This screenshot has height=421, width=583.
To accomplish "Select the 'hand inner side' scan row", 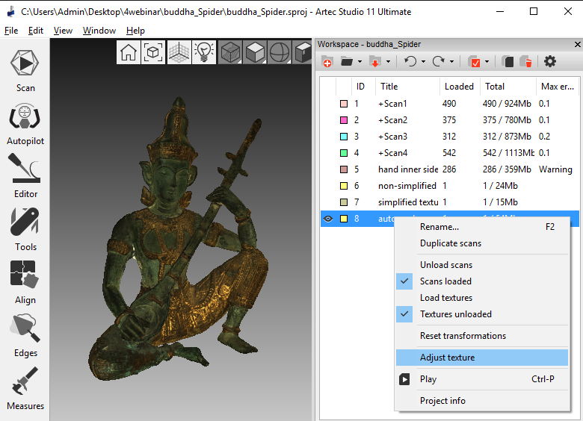I will (449, 169).
